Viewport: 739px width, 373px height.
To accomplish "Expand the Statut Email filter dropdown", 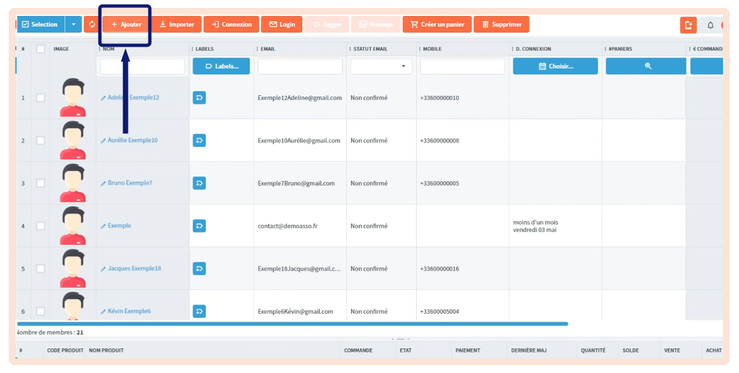I will 381,67.
